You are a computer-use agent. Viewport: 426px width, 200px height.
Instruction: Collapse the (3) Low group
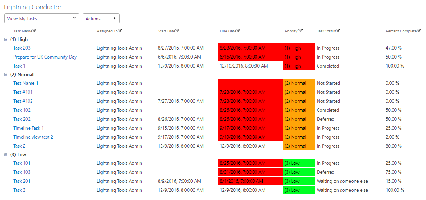click(x=6, y=155)
